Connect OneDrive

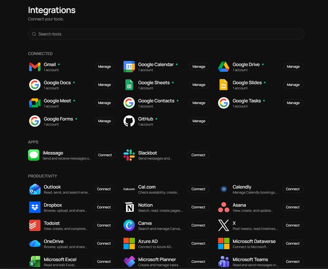[x=104, y=243]
